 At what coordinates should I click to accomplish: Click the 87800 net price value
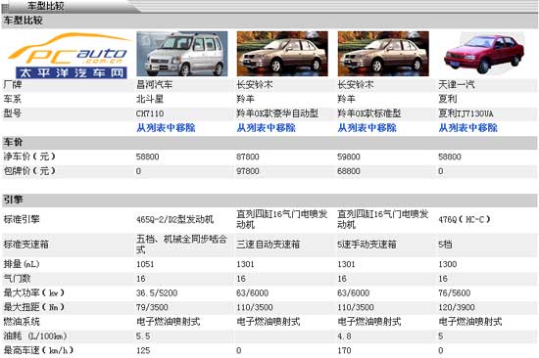click(x=248, y=157)
